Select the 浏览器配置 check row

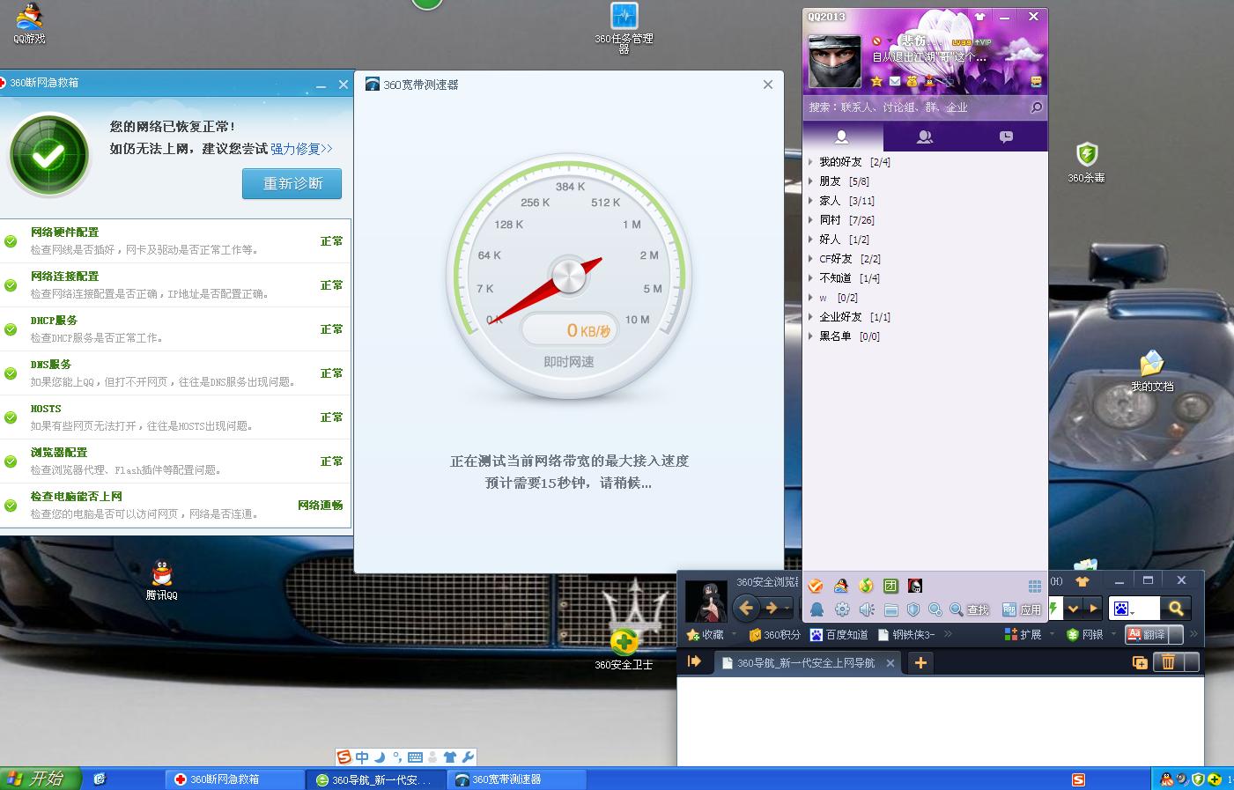click(175, 461)
